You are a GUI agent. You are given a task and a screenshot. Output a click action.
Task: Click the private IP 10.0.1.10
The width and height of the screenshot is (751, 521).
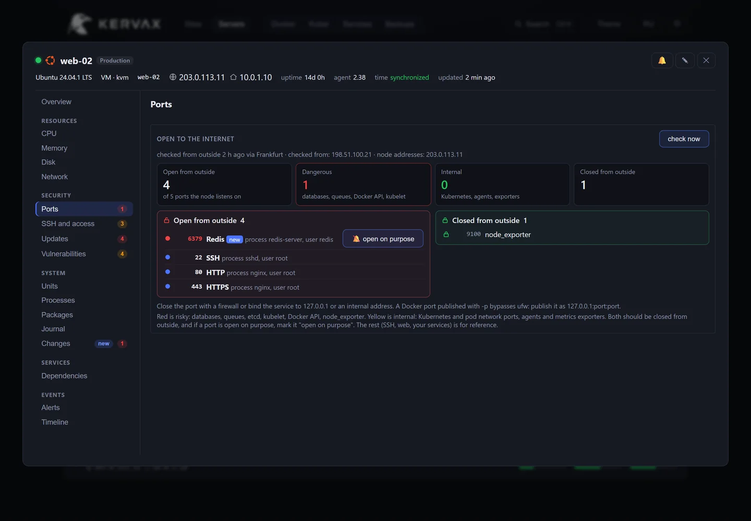tap(256, 77)
